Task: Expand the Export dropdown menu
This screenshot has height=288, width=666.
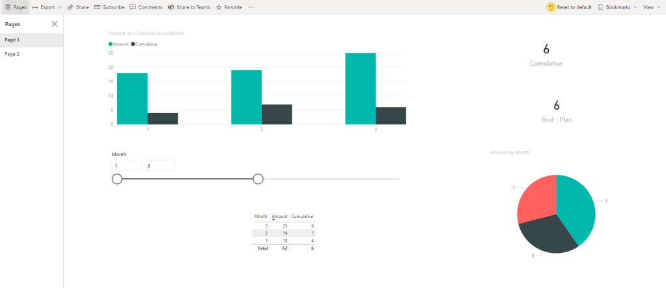Action: pos(60,7)
